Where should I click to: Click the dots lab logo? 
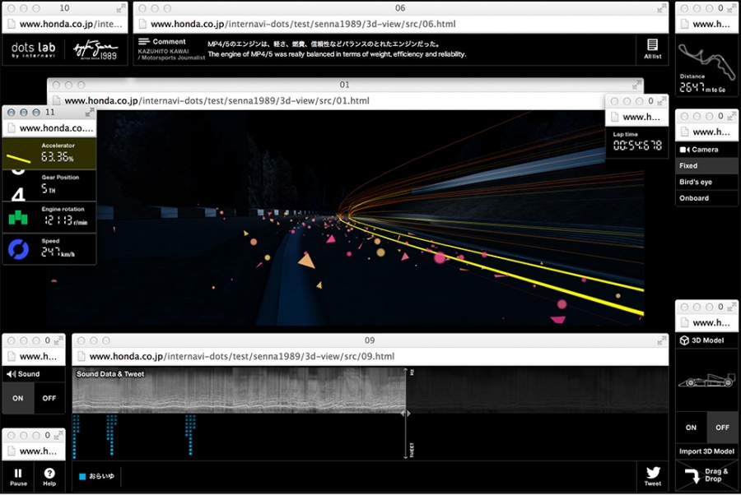[34, 49]
